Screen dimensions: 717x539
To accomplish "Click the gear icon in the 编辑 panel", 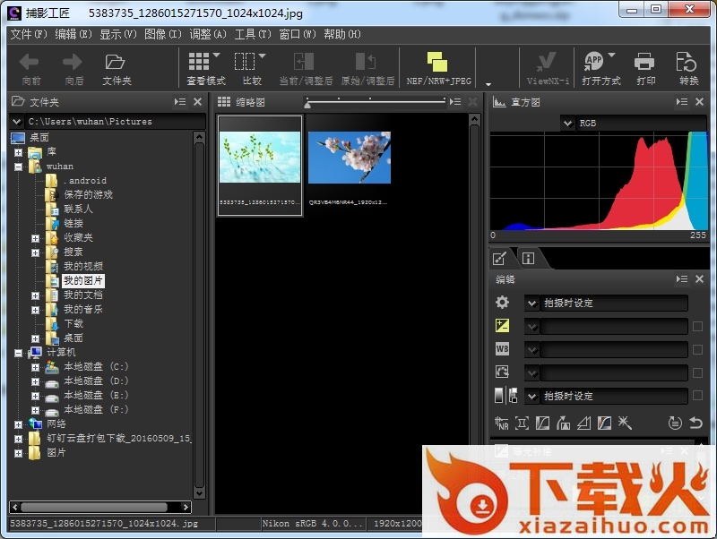I will pos(502,303).
